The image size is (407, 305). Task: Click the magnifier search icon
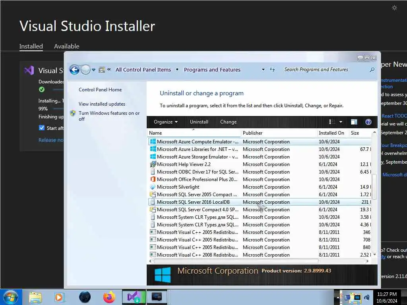coord(372,69)
